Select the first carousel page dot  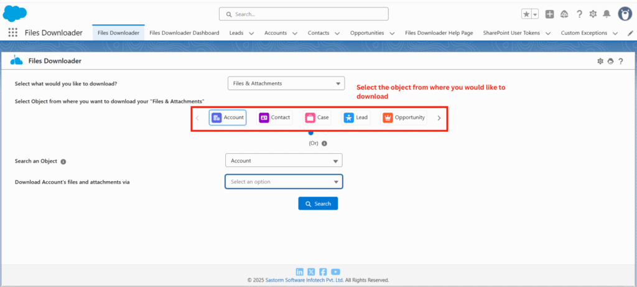[311, 133]
